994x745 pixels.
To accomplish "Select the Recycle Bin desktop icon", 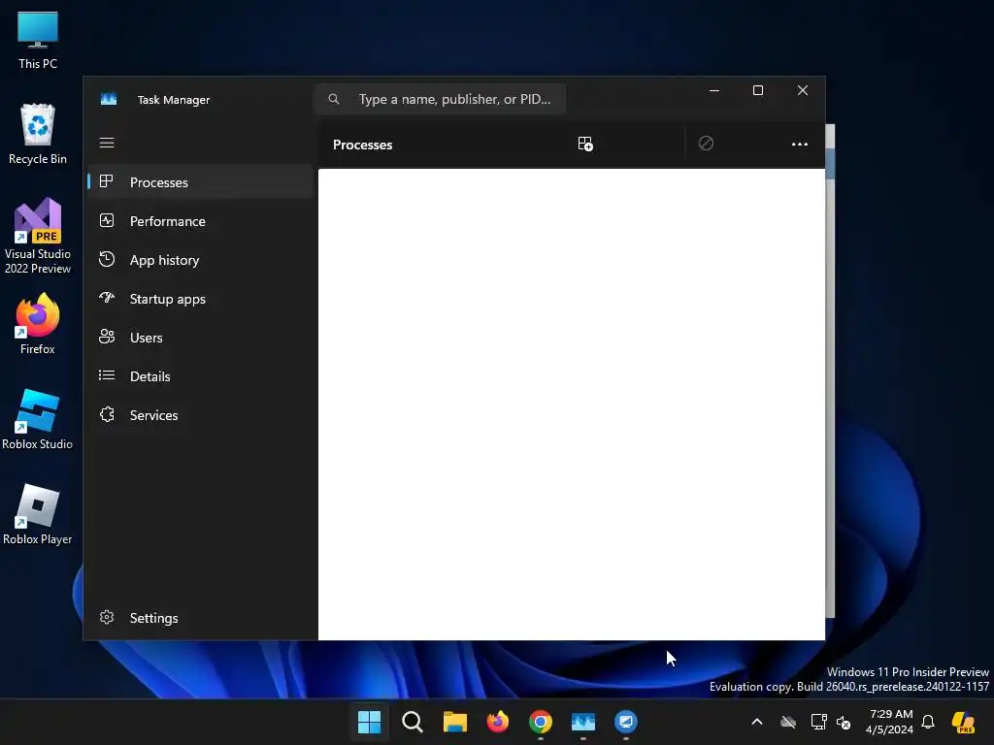I will pos(38,134).
